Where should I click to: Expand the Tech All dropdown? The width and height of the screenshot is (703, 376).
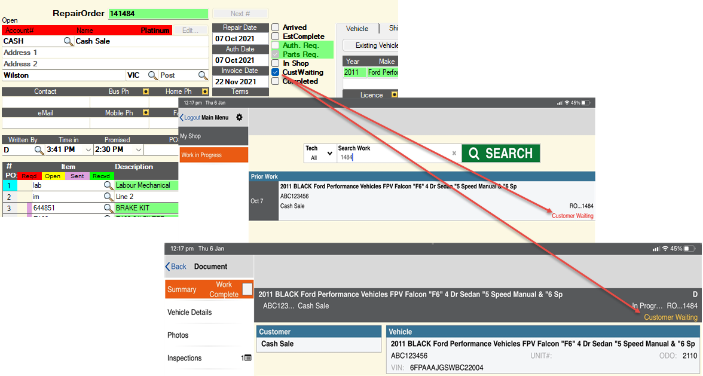tap(319, 154)
